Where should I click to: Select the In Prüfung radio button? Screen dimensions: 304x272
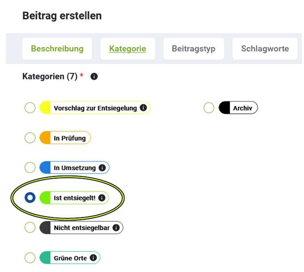[x=30, y=138]
